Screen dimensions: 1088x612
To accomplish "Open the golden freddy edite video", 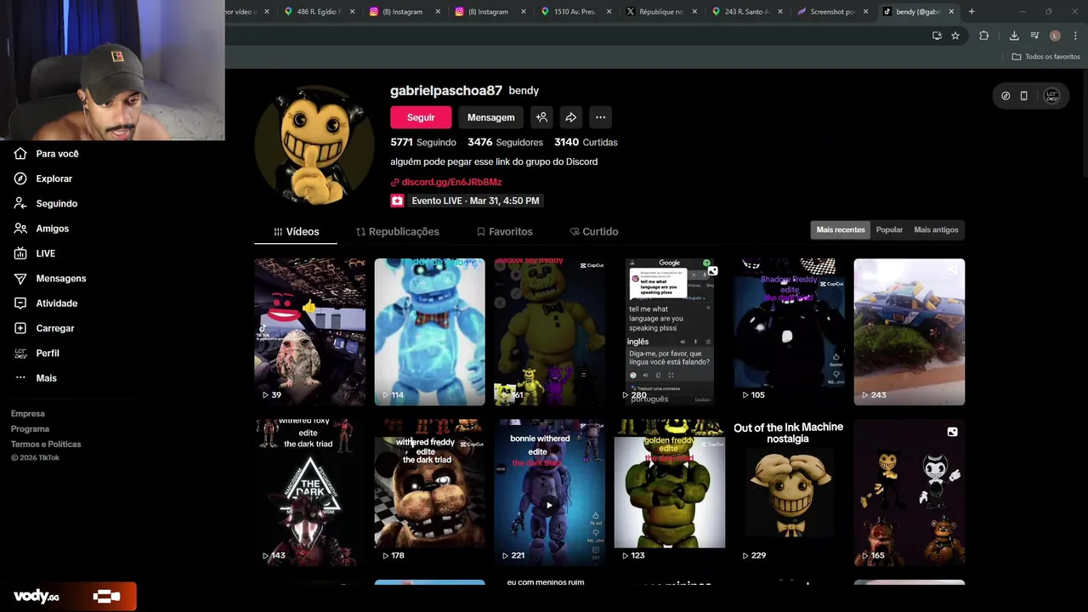I will (x=670, y=492).
